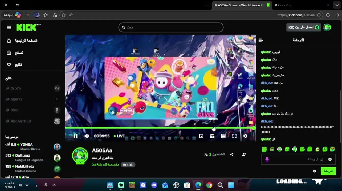
Task: Open Windows Start menu
Action: click(x=231, y=185)
